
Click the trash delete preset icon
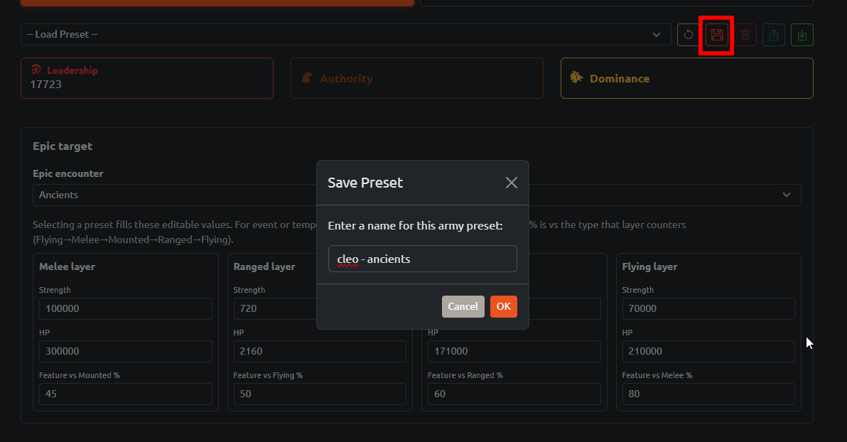pyautogui.click(x=745, y=35)
